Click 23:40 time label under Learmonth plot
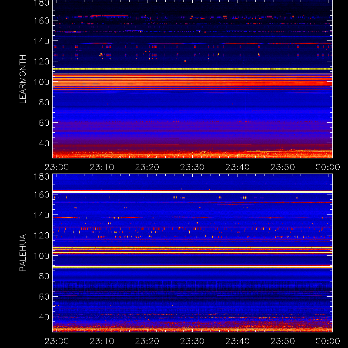The height and width of the screenshot is (348, 348). (x=238, y=167)
